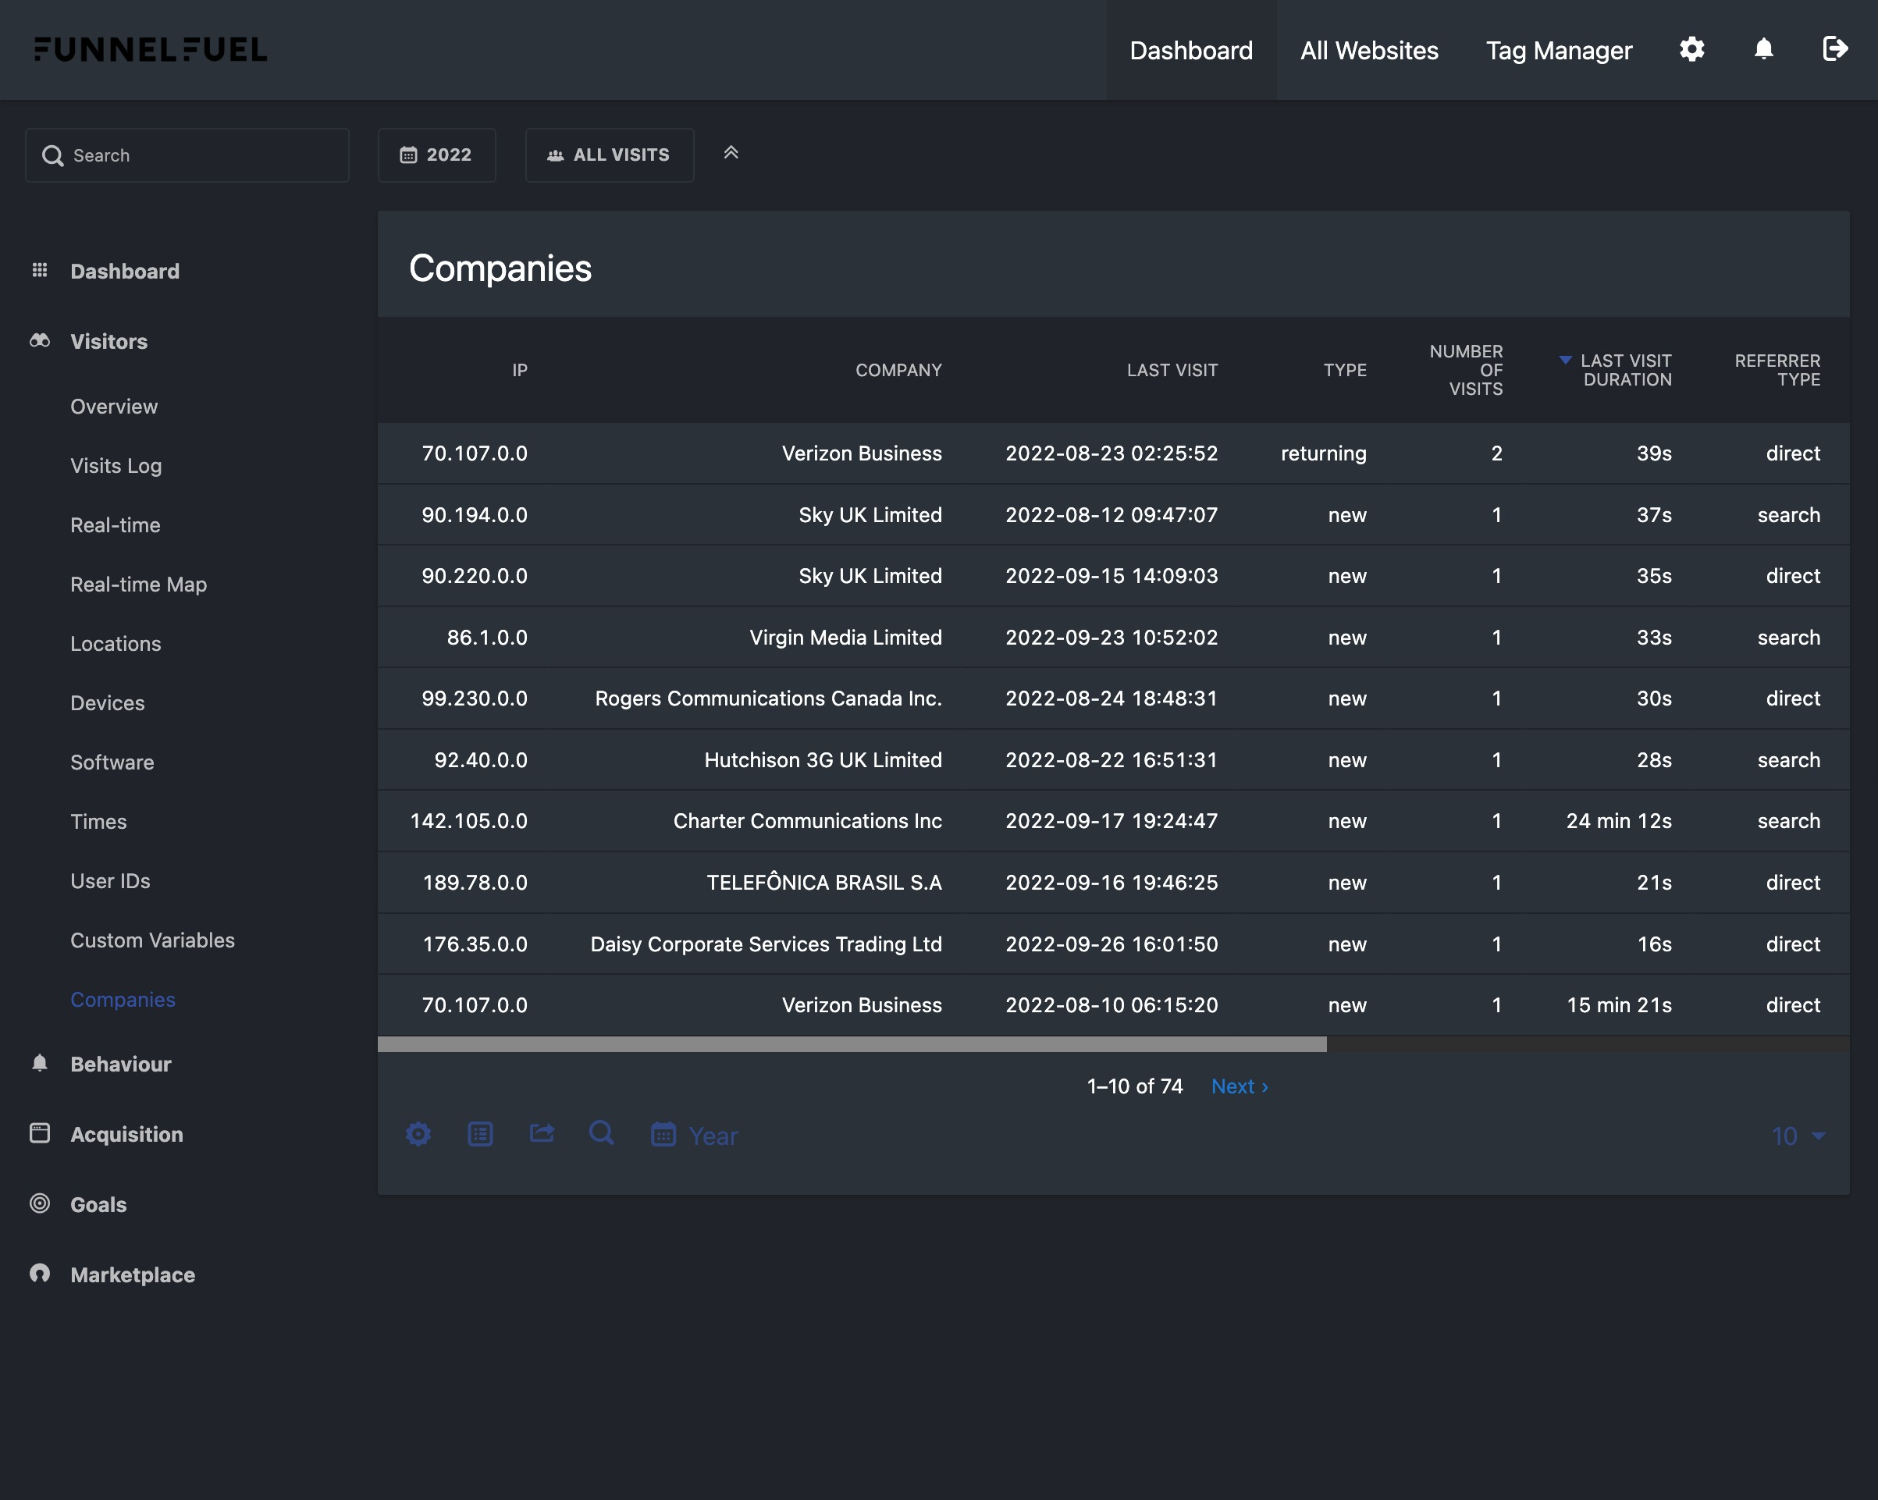1878x1500 pixels.
Task: Sort by the Last Visit column header
Action: [1172, 370]
